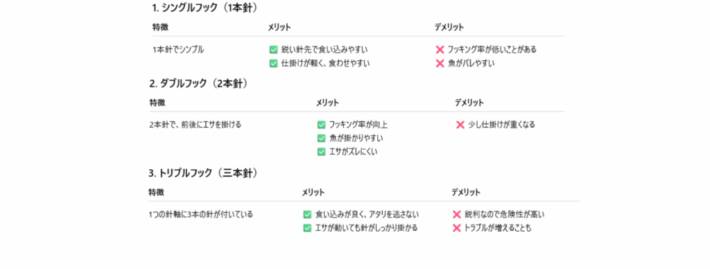Click green checkmark beside フッキング率が向上
This screenshot has height=269, width=710.
pyautogui.click(x=322, y=125)
